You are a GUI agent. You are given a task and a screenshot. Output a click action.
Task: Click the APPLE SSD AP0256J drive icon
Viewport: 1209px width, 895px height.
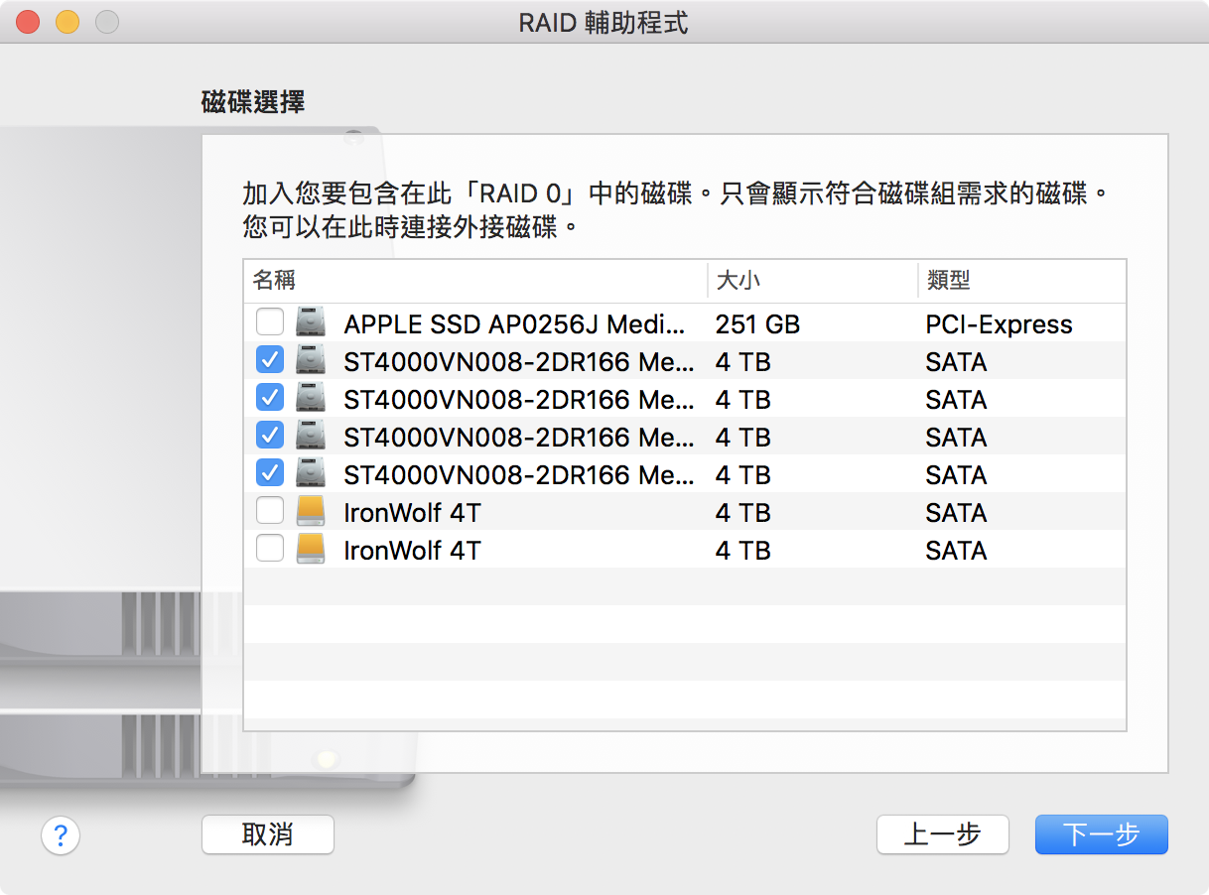click(x=311, y=323)
